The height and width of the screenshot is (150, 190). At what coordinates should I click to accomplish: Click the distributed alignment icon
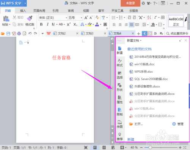[137, 24]
